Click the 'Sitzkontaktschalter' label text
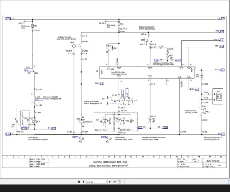 147,27
